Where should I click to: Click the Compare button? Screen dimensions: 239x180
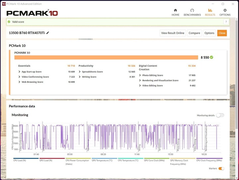pos(194,33)
